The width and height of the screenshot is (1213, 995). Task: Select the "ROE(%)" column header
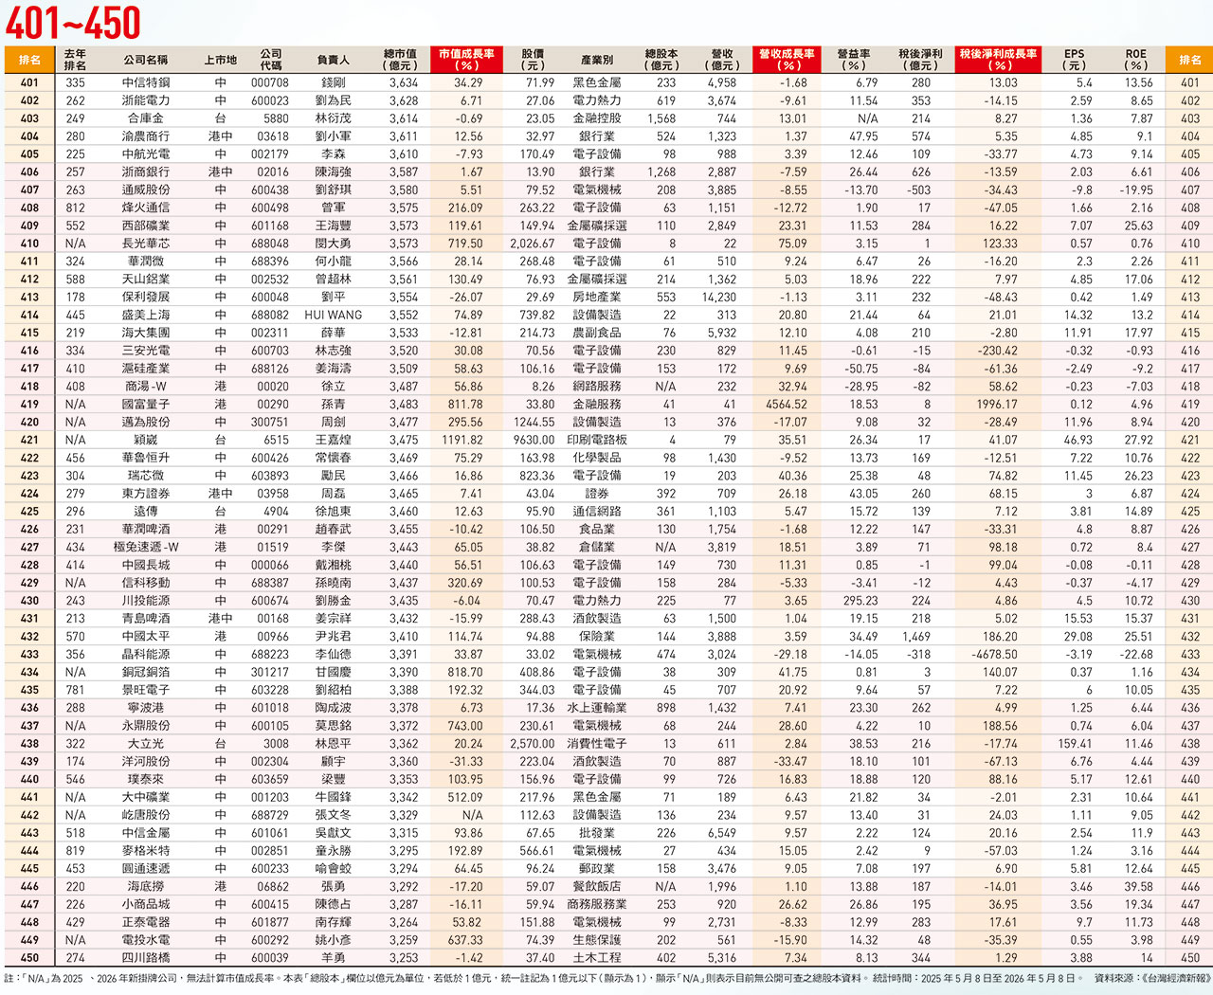1135,60
